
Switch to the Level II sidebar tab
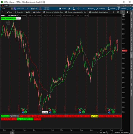coord(131,84)
